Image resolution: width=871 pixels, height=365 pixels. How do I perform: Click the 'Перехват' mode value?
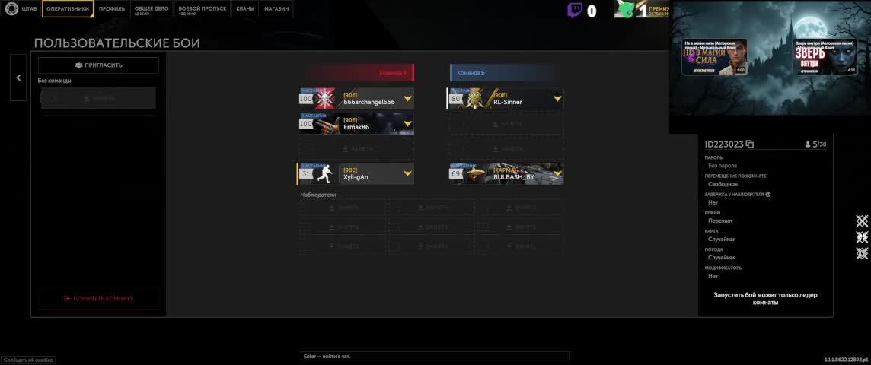[720, 221]
